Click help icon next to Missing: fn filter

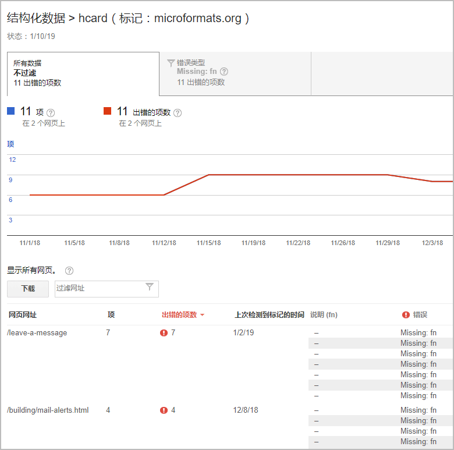(x=224, y=72)
